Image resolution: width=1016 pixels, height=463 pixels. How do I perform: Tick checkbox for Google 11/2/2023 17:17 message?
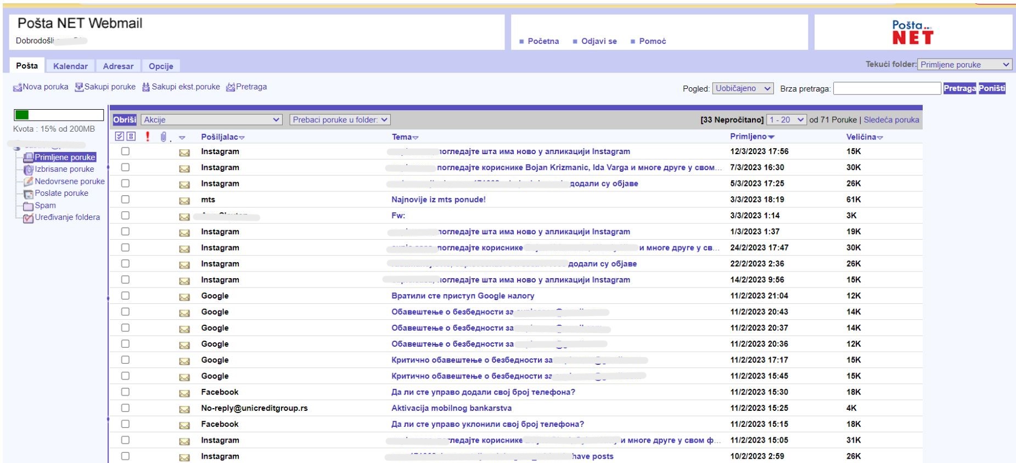pos(125,360)
